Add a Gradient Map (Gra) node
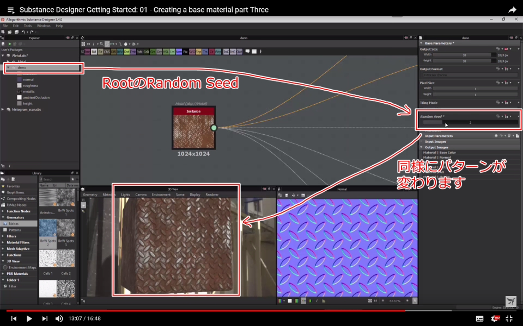This screenshot has height=326, width=523. (x=153, y=52)
